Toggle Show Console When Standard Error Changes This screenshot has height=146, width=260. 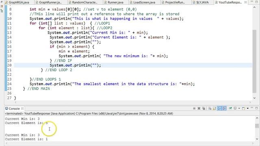pos(224,108)
